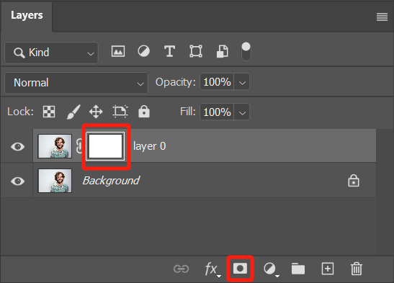Lock transparent pixels
394x283 pixels.
pyautogui.click(x=49, y=112)
